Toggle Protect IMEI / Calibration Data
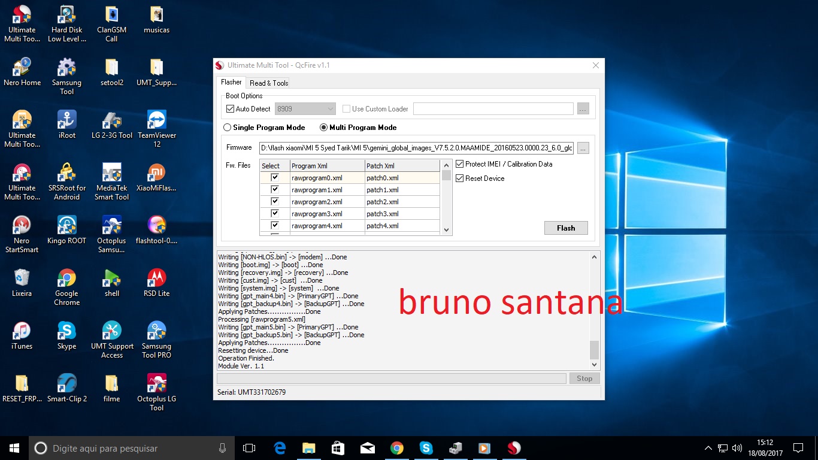818x460 pixels. click(460, 164)
